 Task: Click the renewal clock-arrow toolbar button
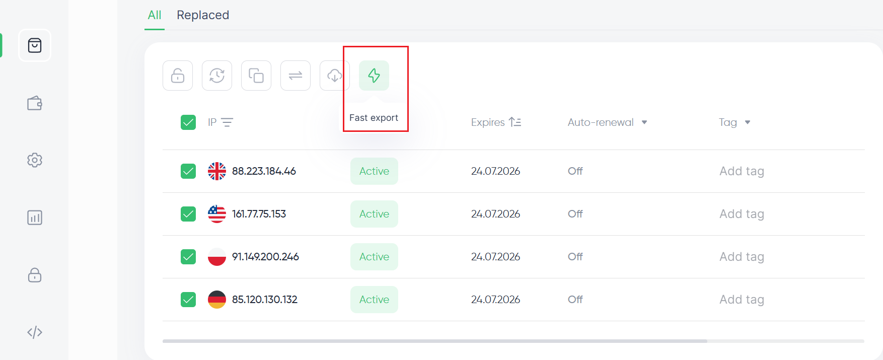click(x=217, y=76)
